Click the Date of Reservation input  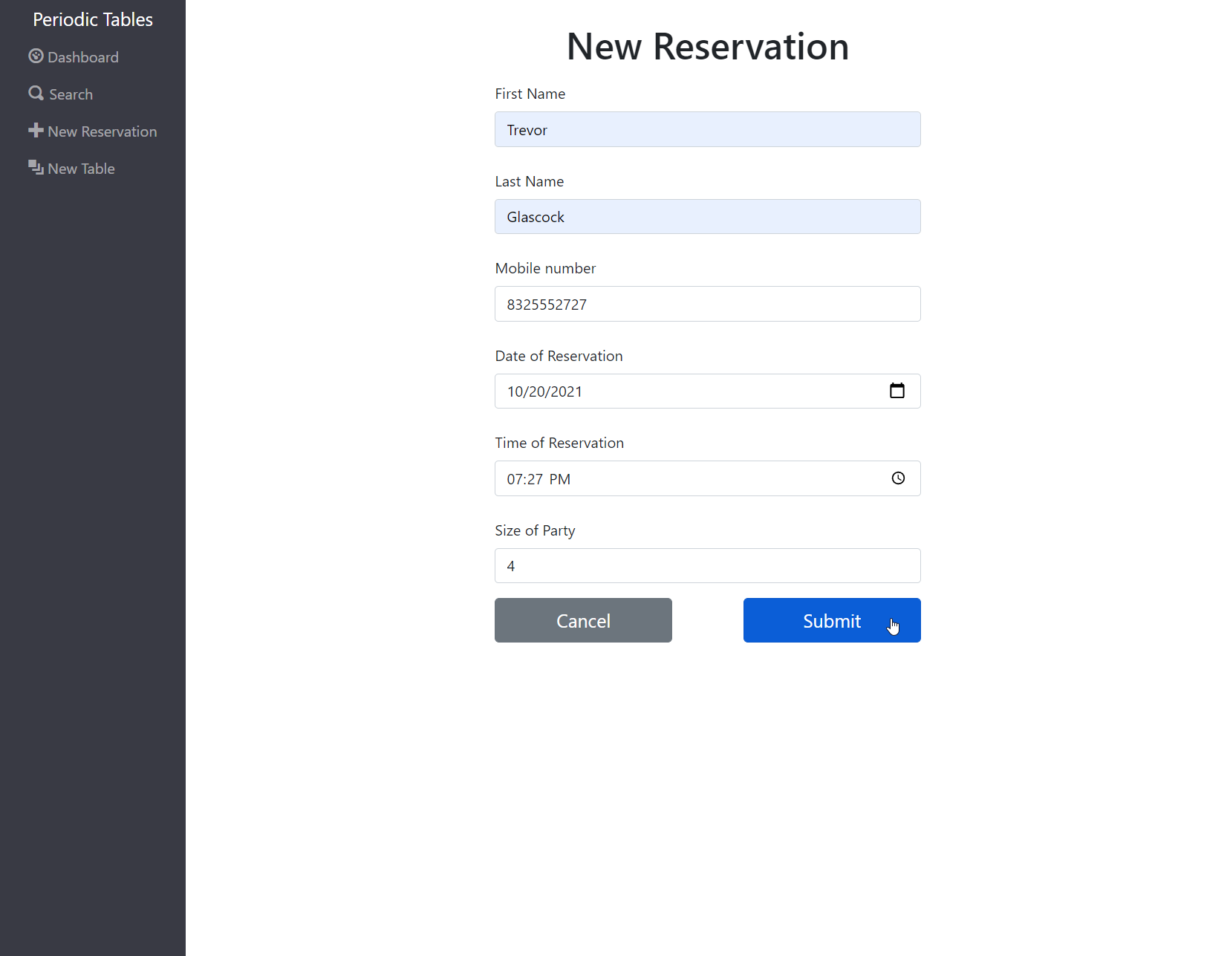click(x=708, y=391)
